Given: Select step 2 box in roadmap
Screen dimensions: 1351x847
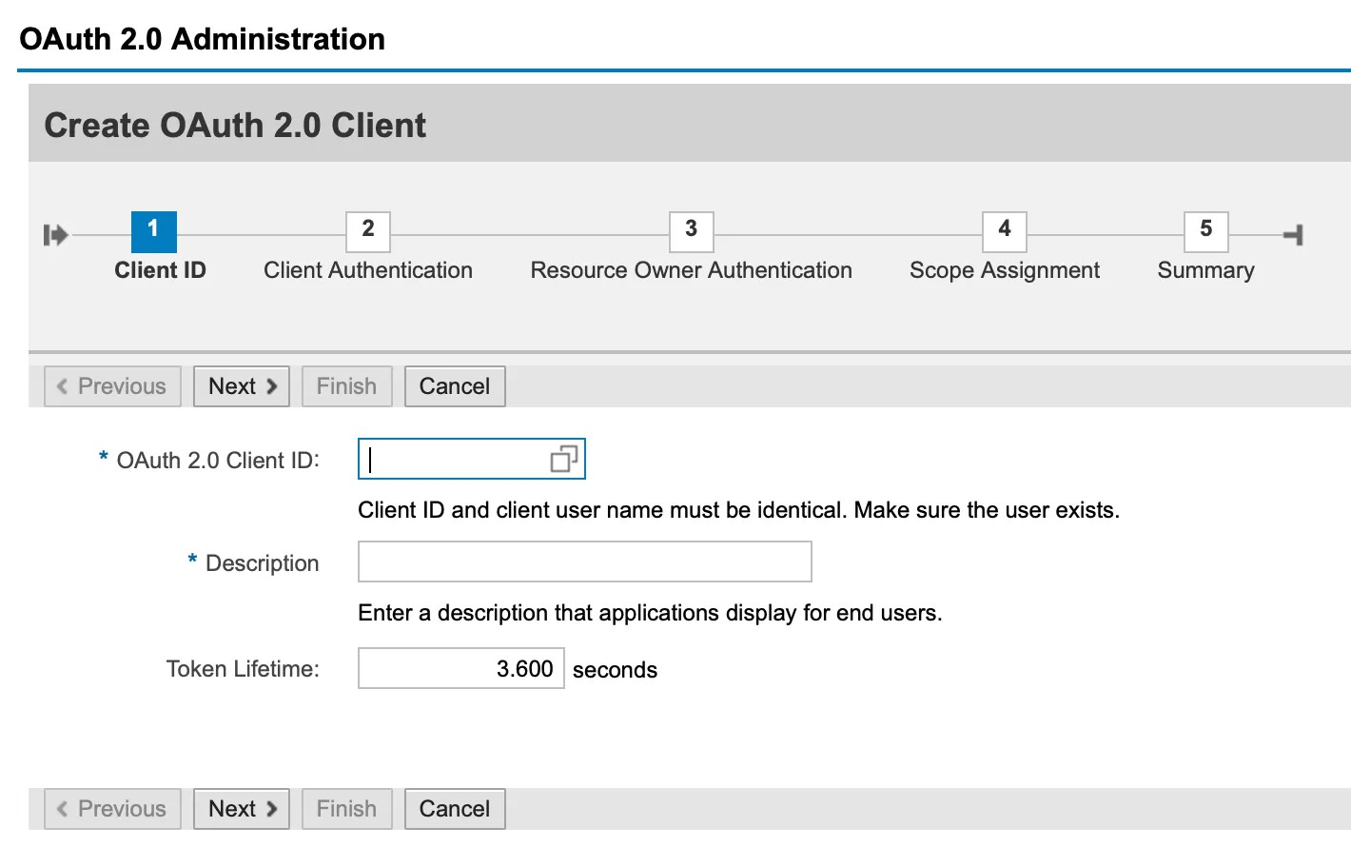Looking at the screenshot, I should pyautogui.click(x=368, y=230).
